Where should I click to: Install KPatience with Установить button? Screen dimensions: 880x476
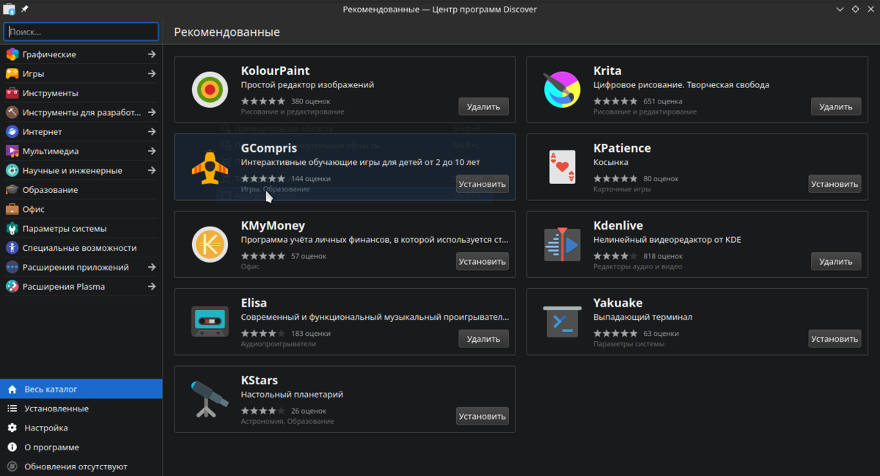coord(835,184)
